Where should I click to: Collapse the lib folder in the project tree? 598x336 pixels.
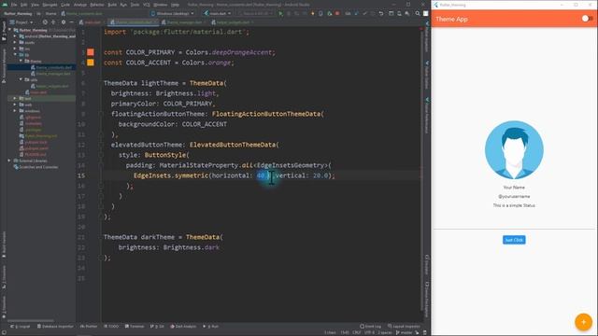[x=15, y=55]
